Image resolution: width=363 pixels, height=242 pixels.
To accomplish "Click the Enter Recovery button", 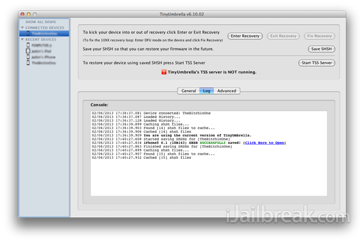I will (245, 36).
